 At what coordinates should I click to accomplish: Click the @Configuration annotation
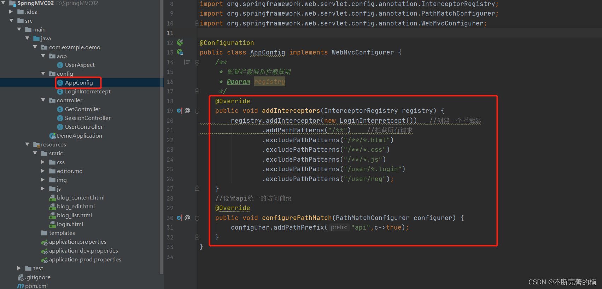click(227, 43)
